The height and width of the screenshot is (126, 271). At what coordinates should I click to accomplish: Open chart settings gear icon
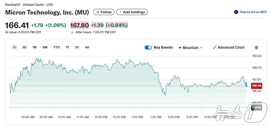click(x=256, y=47)
